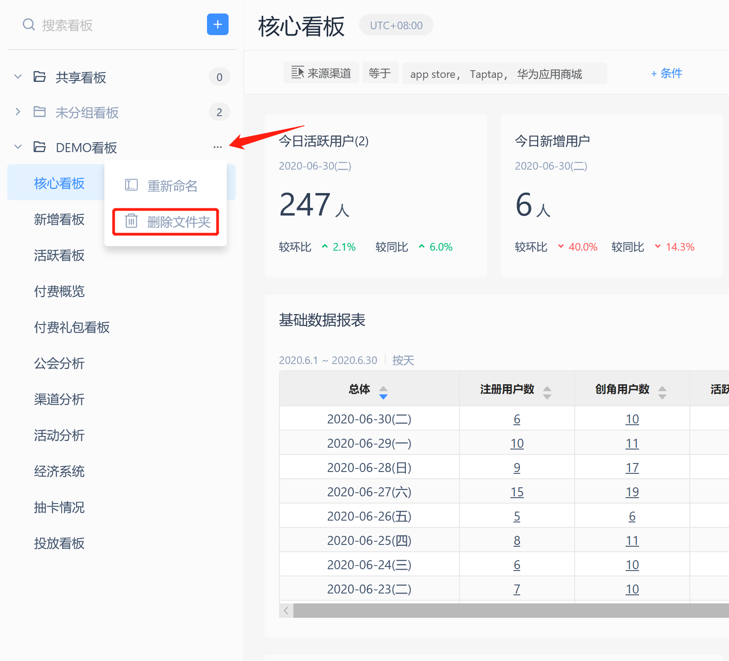Choose 删除文件夹 in the context menu
Screen dimensions: 729x661
click(x=179, y=222)
